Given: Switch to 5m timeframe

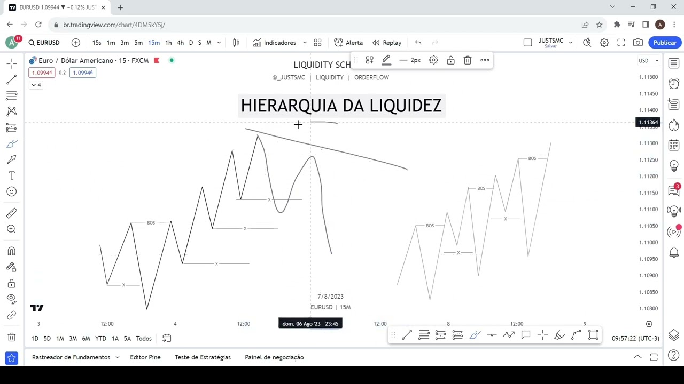Looking at the screenshot, I should (138, 43).
